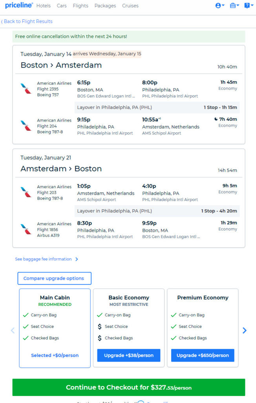This screenshot has width=256, height=403.
Task: Upgrade to Basic Economy for +$38/person
Action: pos(129,355)
